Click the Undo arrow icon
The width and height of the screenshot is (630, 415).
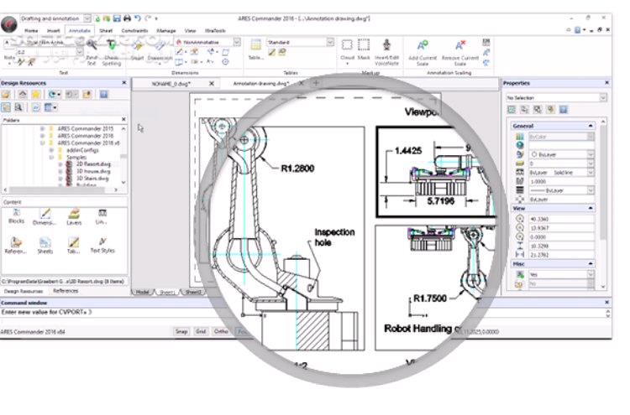(138, 18)
